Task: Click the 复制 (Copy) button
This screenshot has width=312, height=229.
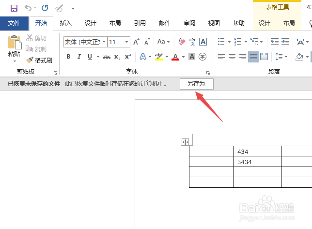Action: tap(36, 49)
